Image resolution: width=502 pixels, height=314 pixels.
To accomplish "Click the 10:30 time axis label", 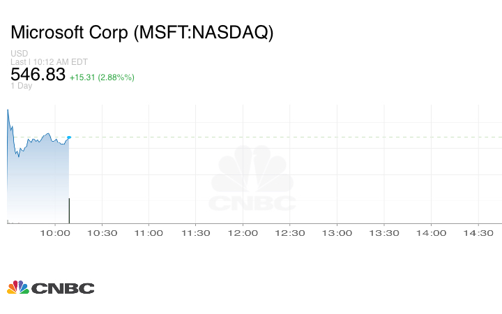I will [x=102, y=233].
